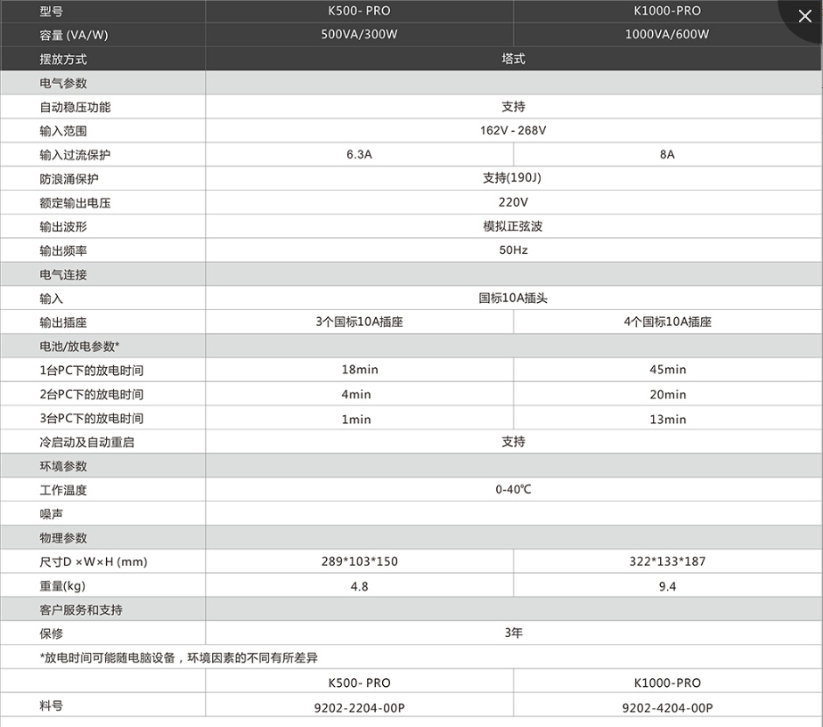Viewport: 823px width, 727px height.
Task: Select the 500VA/300W capacity cell
Action: [359, 35]
